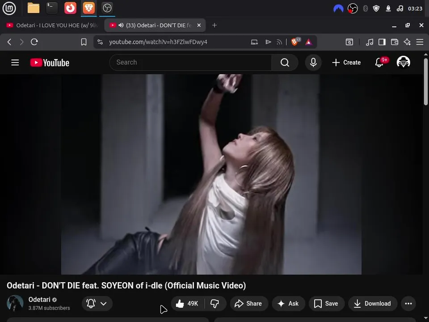Click the YouTube Search field
Viewport: 429px width, 322px height.
(x=191, y=63)
